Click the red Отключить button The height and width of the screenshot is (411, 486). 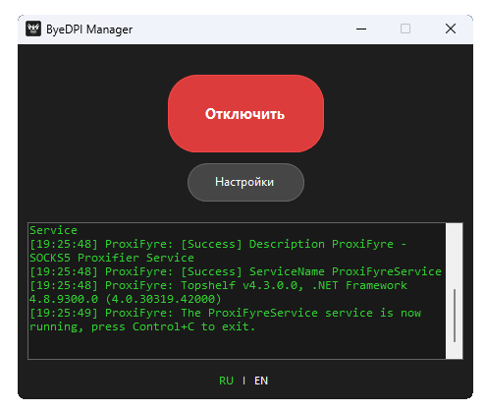tap(245, 113)
